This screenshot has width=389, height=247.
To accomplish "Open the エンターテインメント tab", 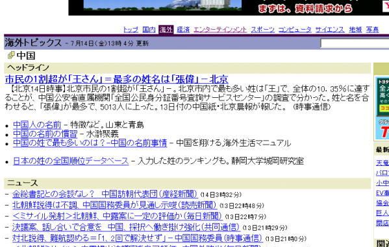I will pos(220,30).
